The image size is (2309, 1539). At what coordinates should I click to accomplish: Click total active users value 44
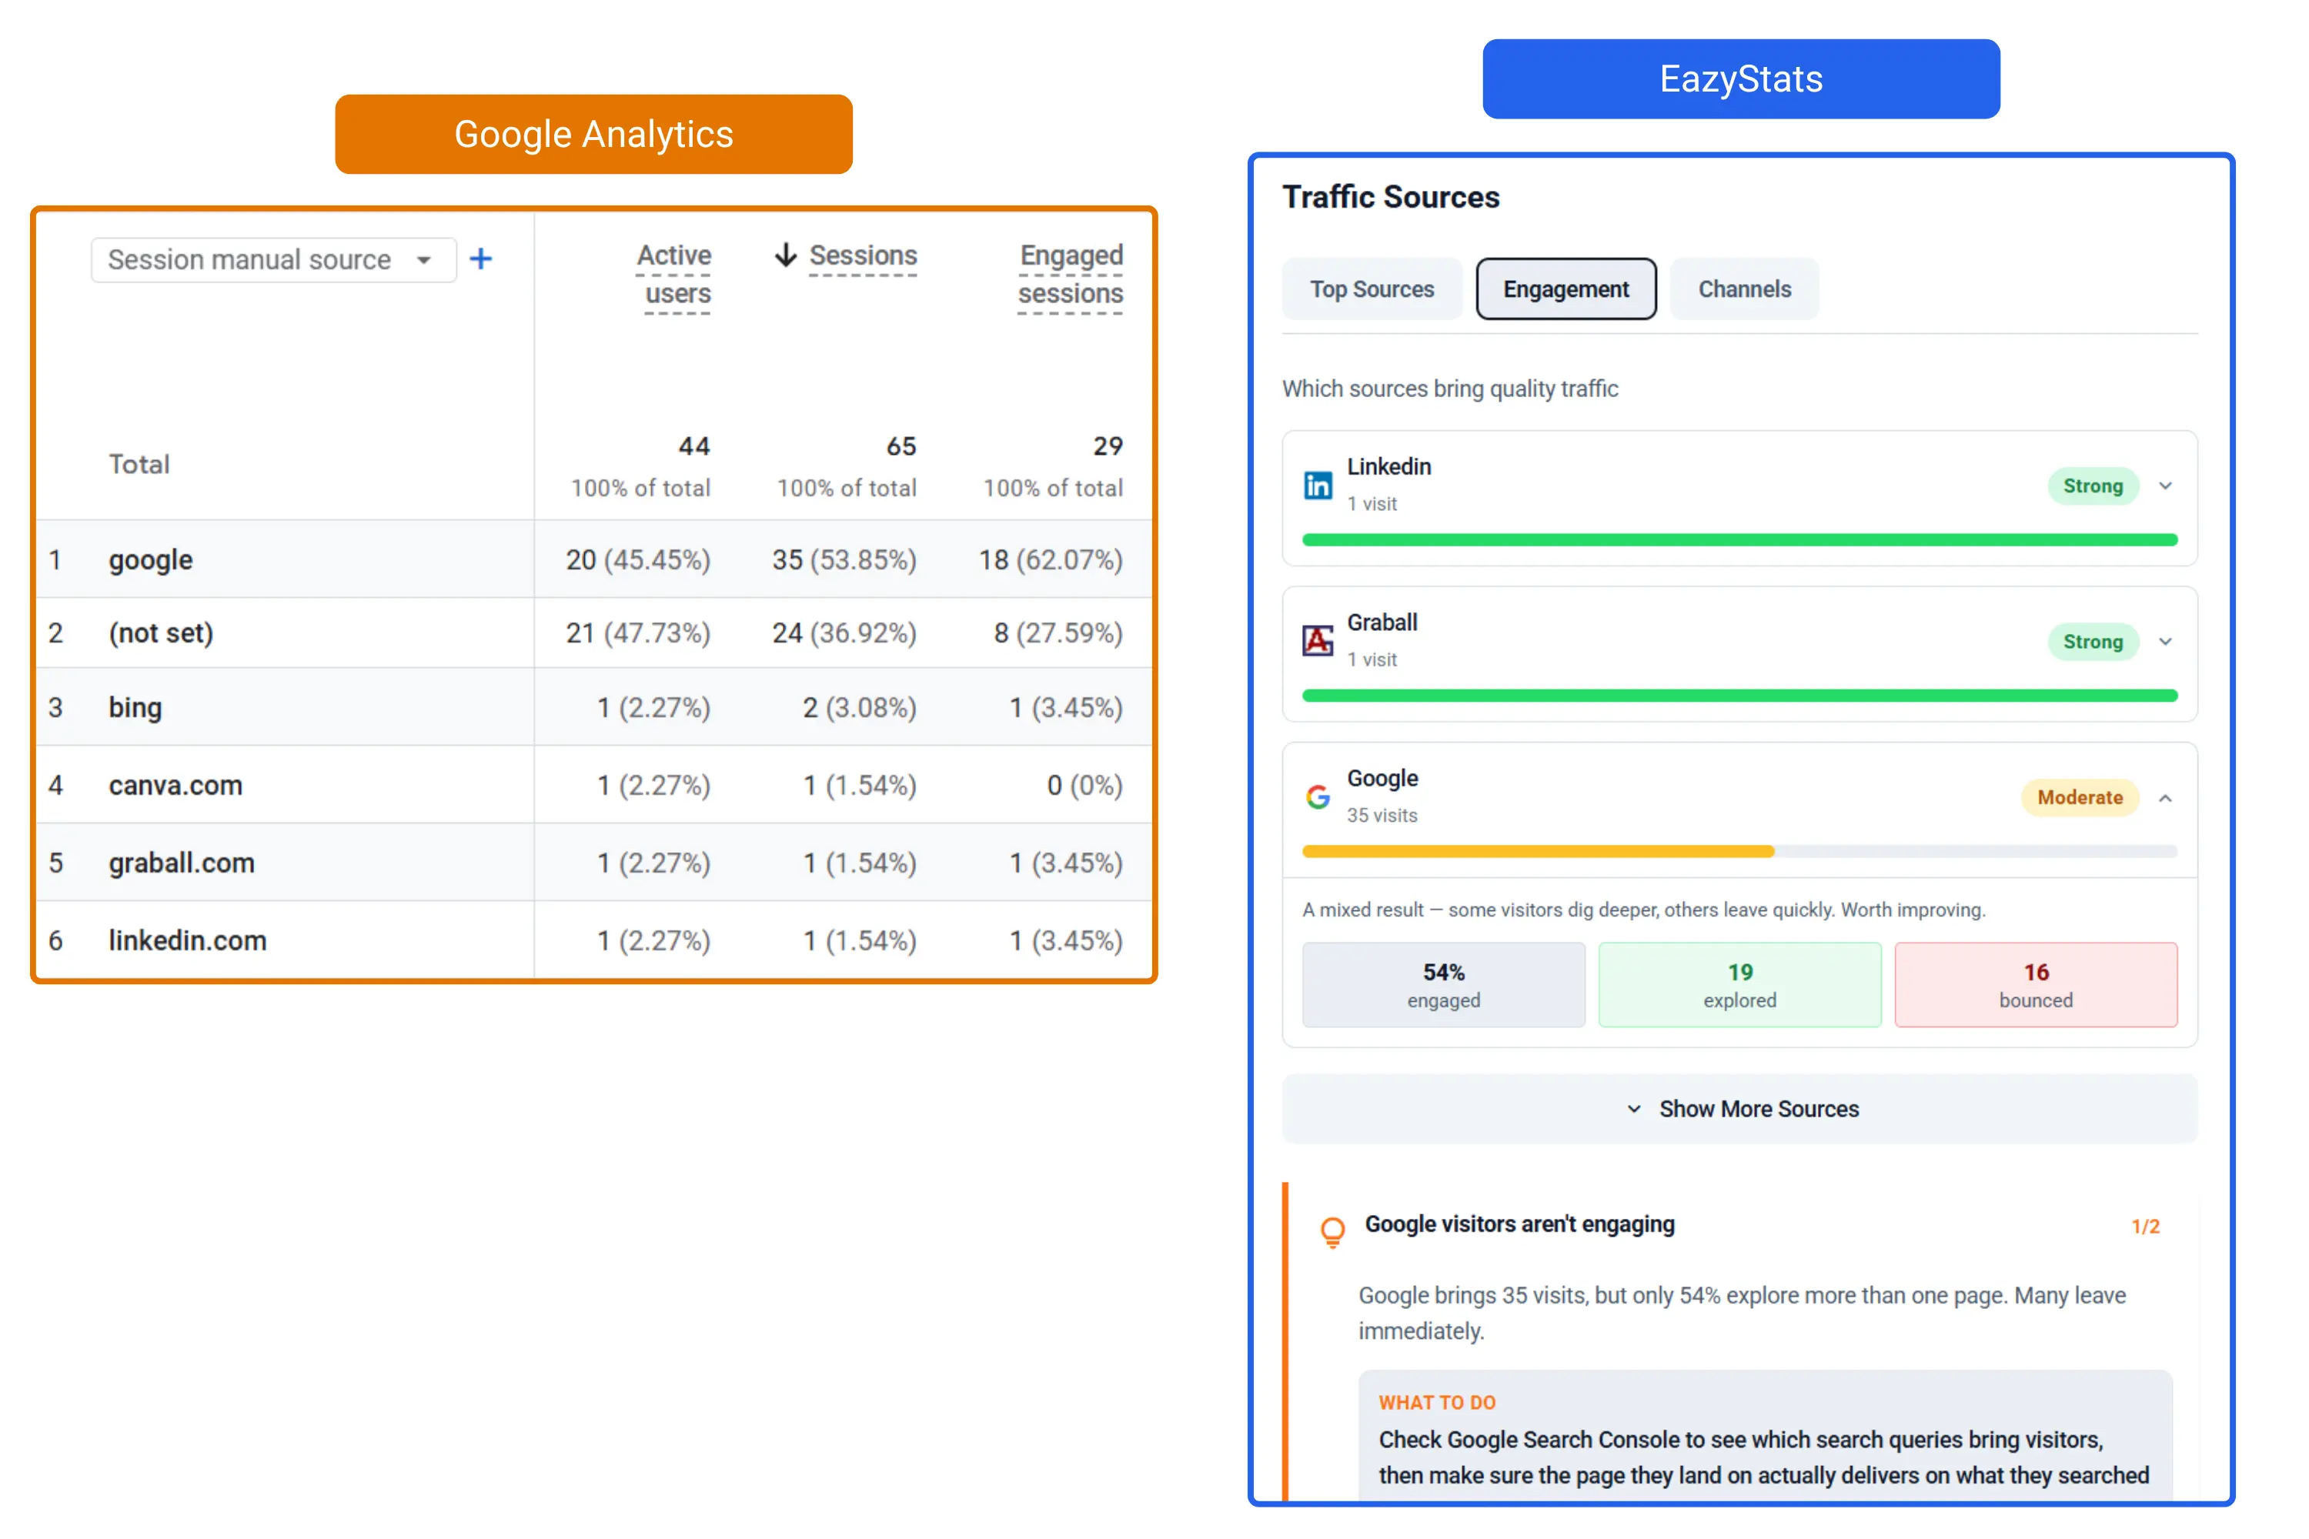coord(694,446)
